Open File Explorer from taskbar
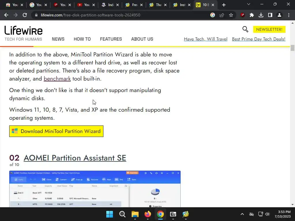295x221 pixels. (135, 214)
